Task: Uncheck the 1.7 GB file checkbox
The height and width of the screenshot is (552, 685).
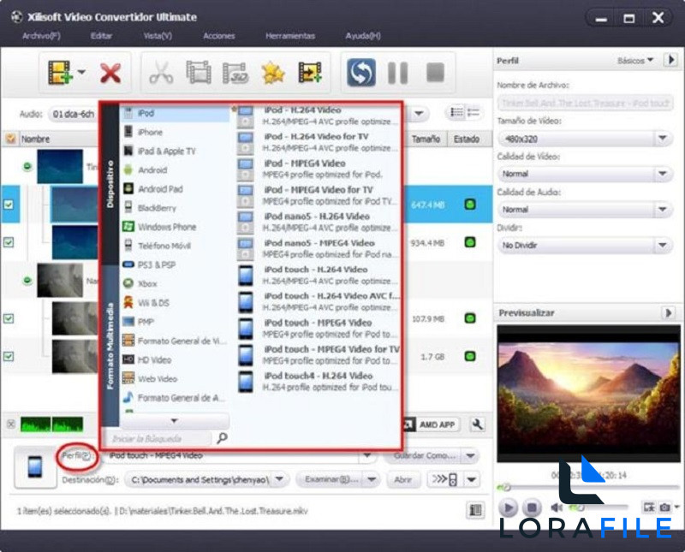Action: coord(9,356)
